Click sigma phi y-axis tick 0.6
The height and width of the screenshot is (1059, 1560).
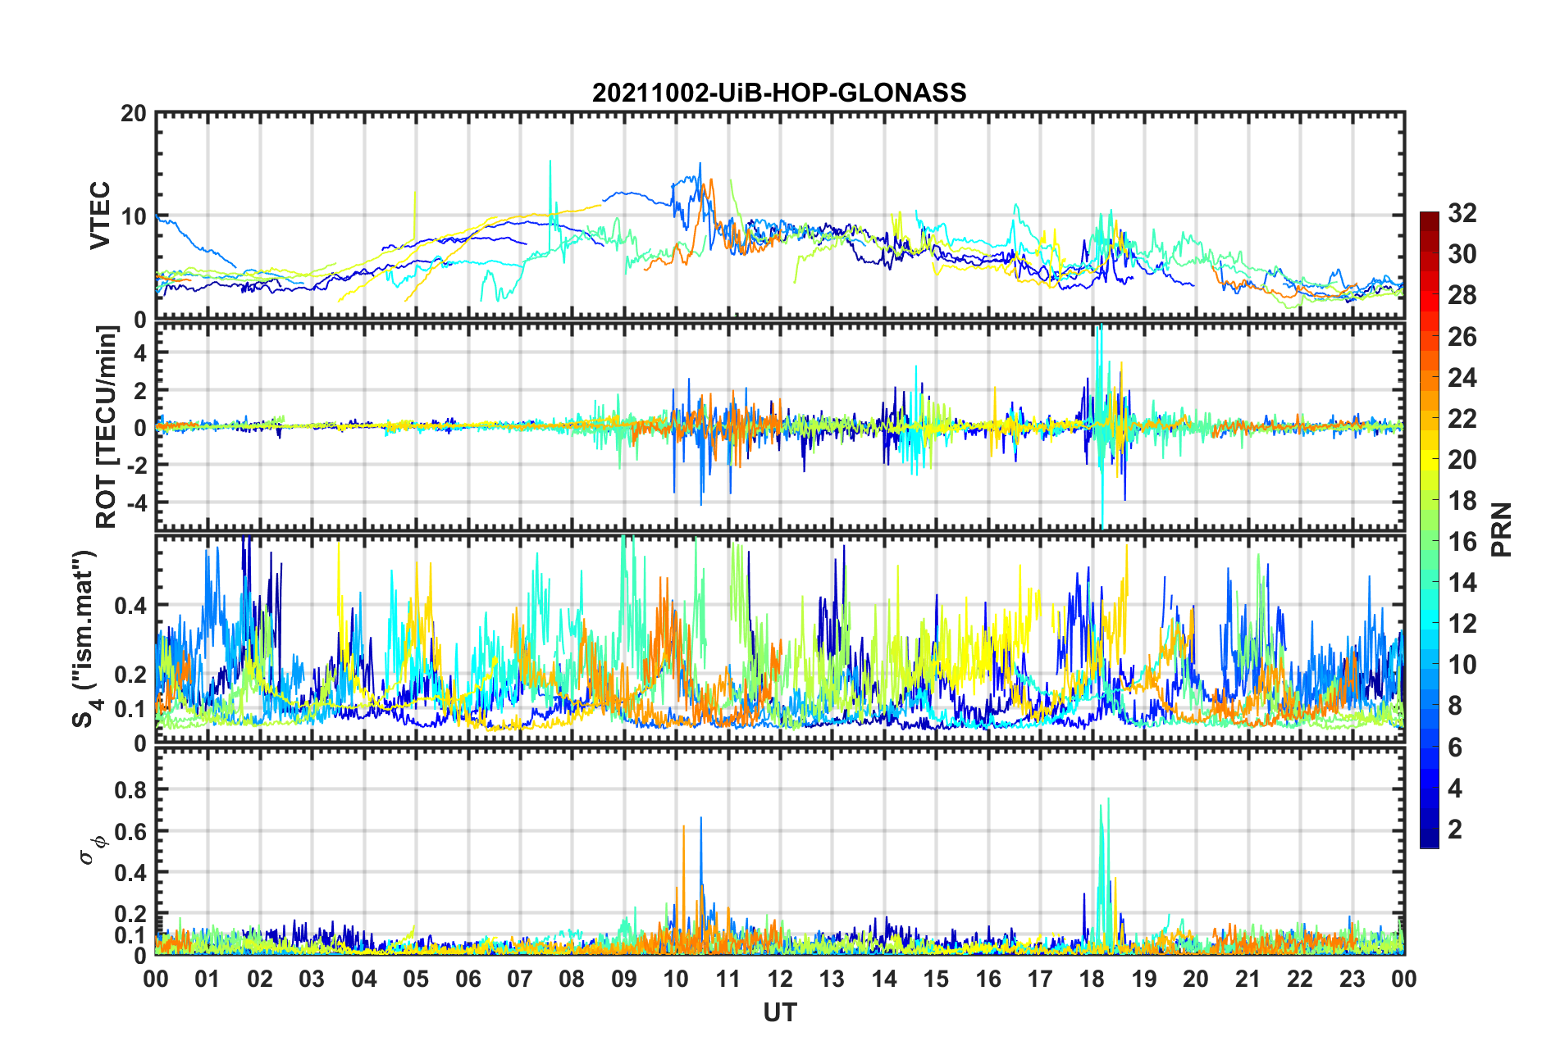coord(130,831)
